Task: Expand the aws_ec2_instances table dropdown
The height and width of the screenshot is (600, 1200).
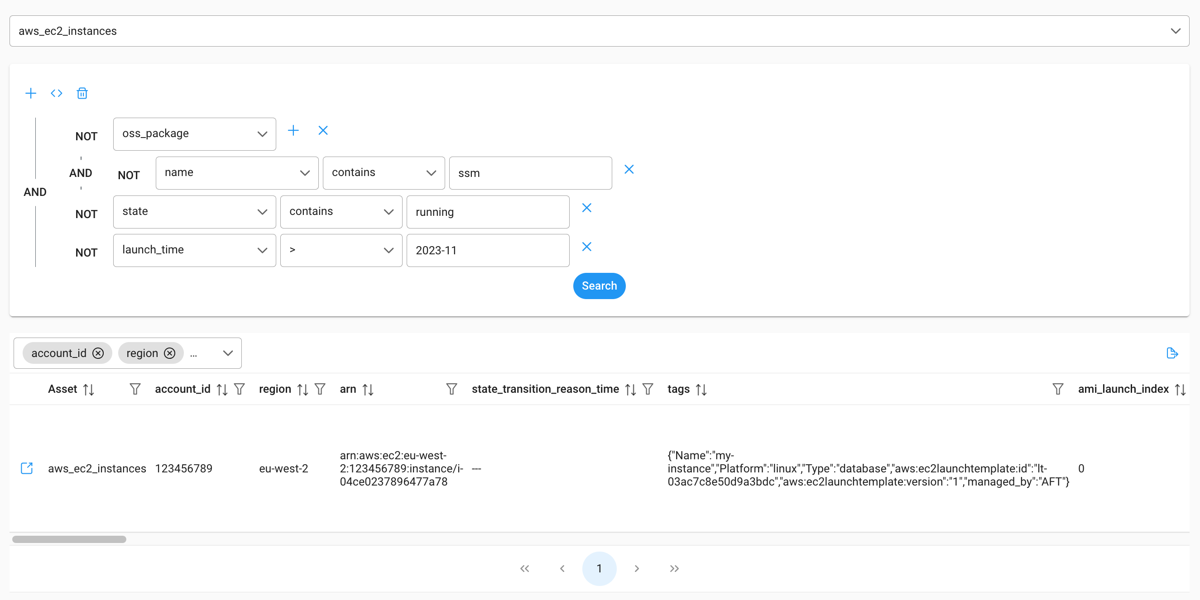Action: click(x=1175, y=31)
